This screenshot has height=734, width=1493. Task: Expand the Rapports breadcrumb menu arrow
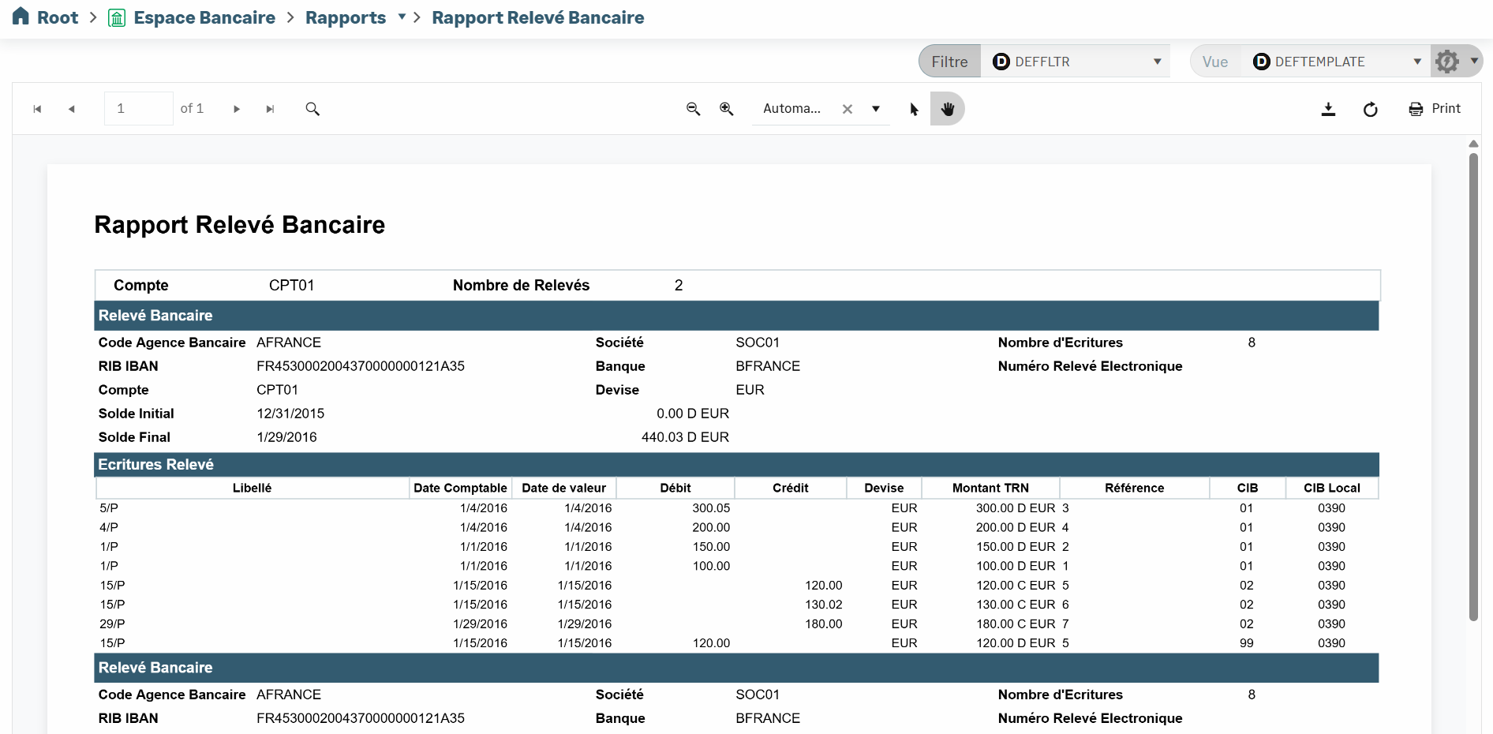402,17
